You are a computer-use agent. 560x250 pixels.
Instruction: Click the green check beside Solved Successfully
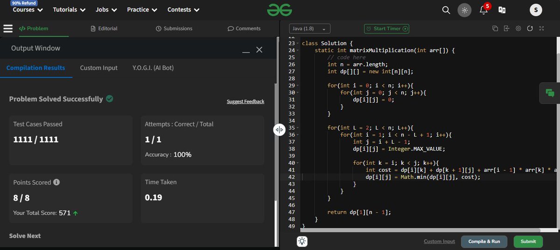point(109,98)
